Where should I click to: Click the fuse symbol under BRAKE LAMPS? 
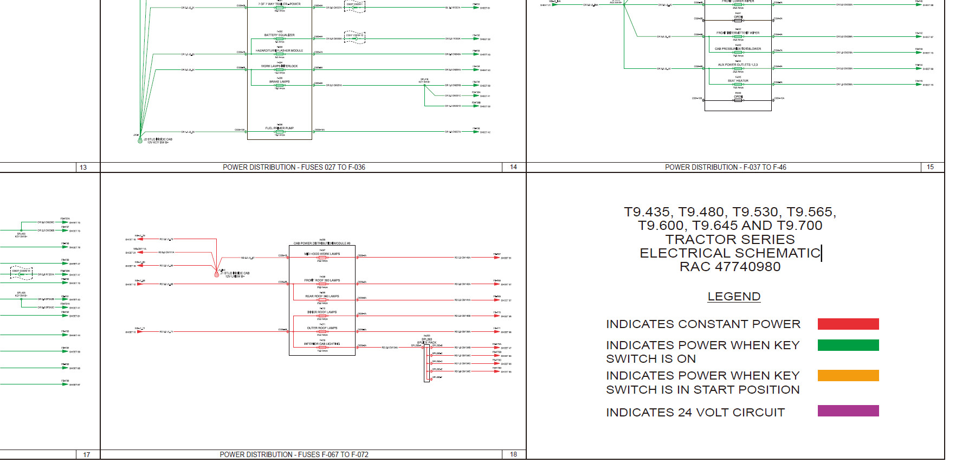click(279, 85)
